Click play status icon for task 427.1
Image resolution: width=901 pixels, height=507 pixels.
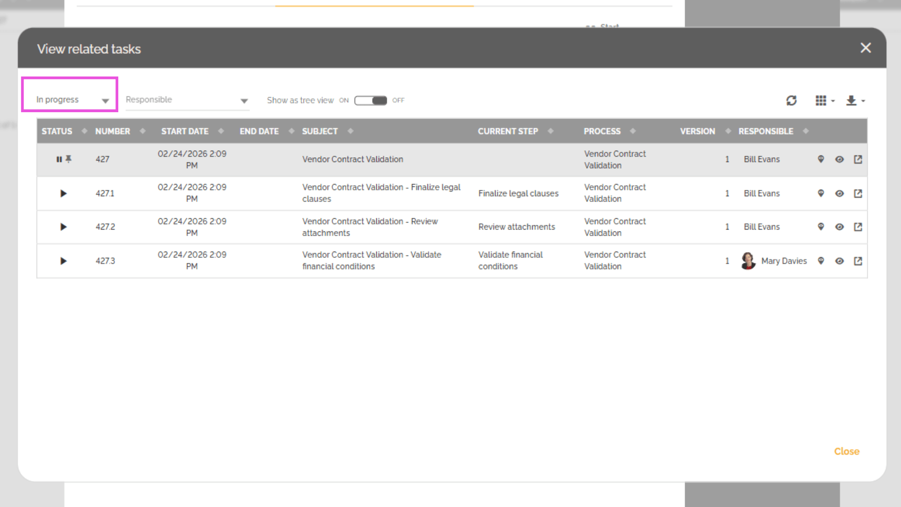(63, 193)
